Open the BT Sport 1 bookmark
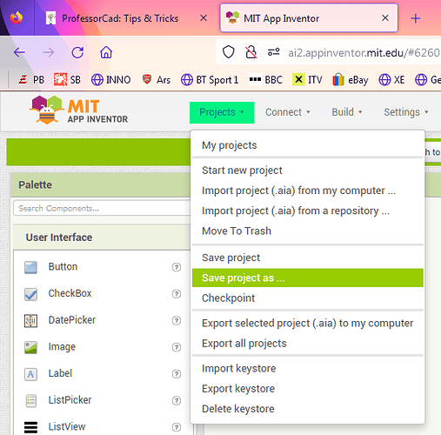Viewport: 441px width, 435px height. pyautogui.click(x=210, y=79)
